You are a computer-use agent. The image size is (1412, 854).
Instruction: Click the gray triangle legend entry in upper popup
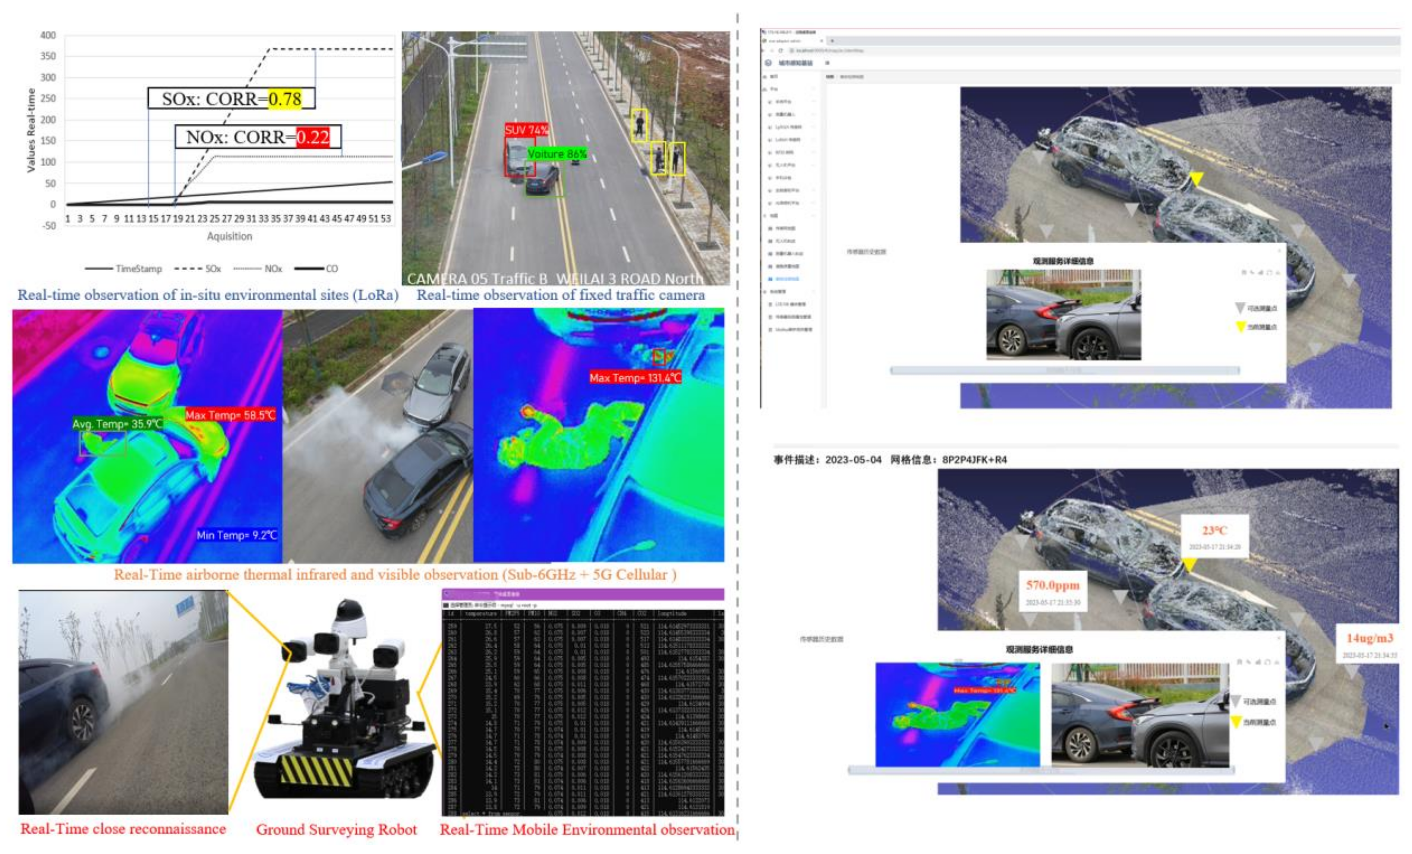tap(1256, 308)
